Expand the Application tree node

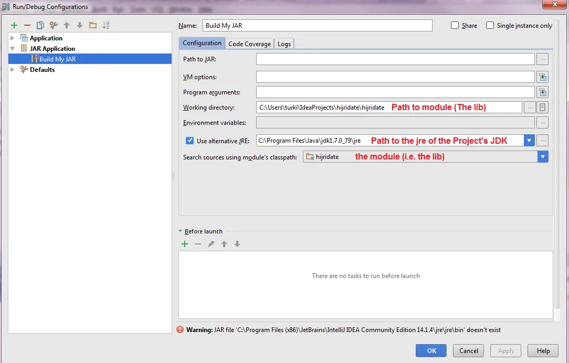coord(13,38)
